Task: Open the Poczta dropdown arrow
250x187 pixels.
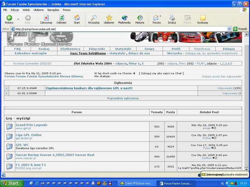Action: click(x=160, y=16)
